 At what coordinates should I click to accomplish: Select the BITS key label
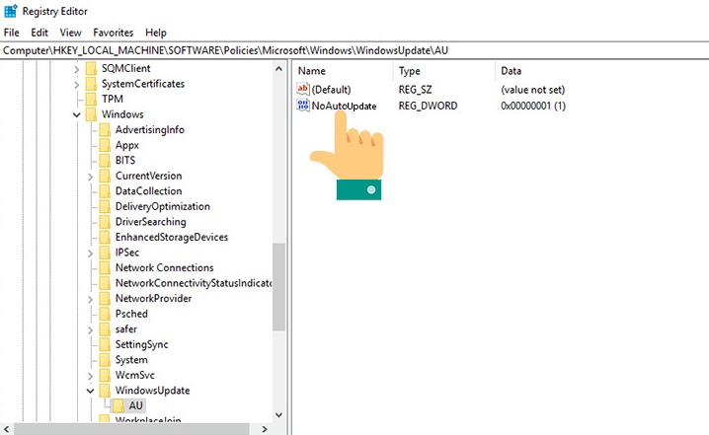click(x=125, y=161)
